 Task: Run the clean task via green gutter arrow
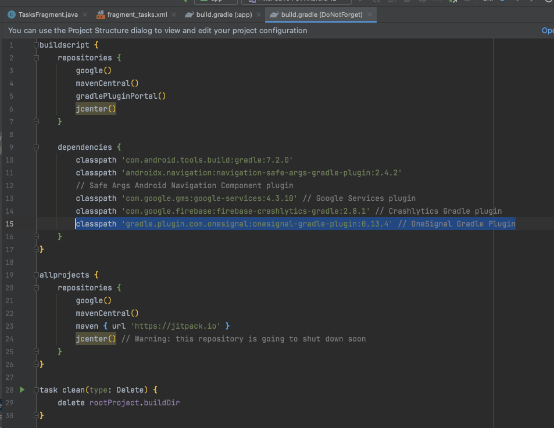(x=22, y=390)
